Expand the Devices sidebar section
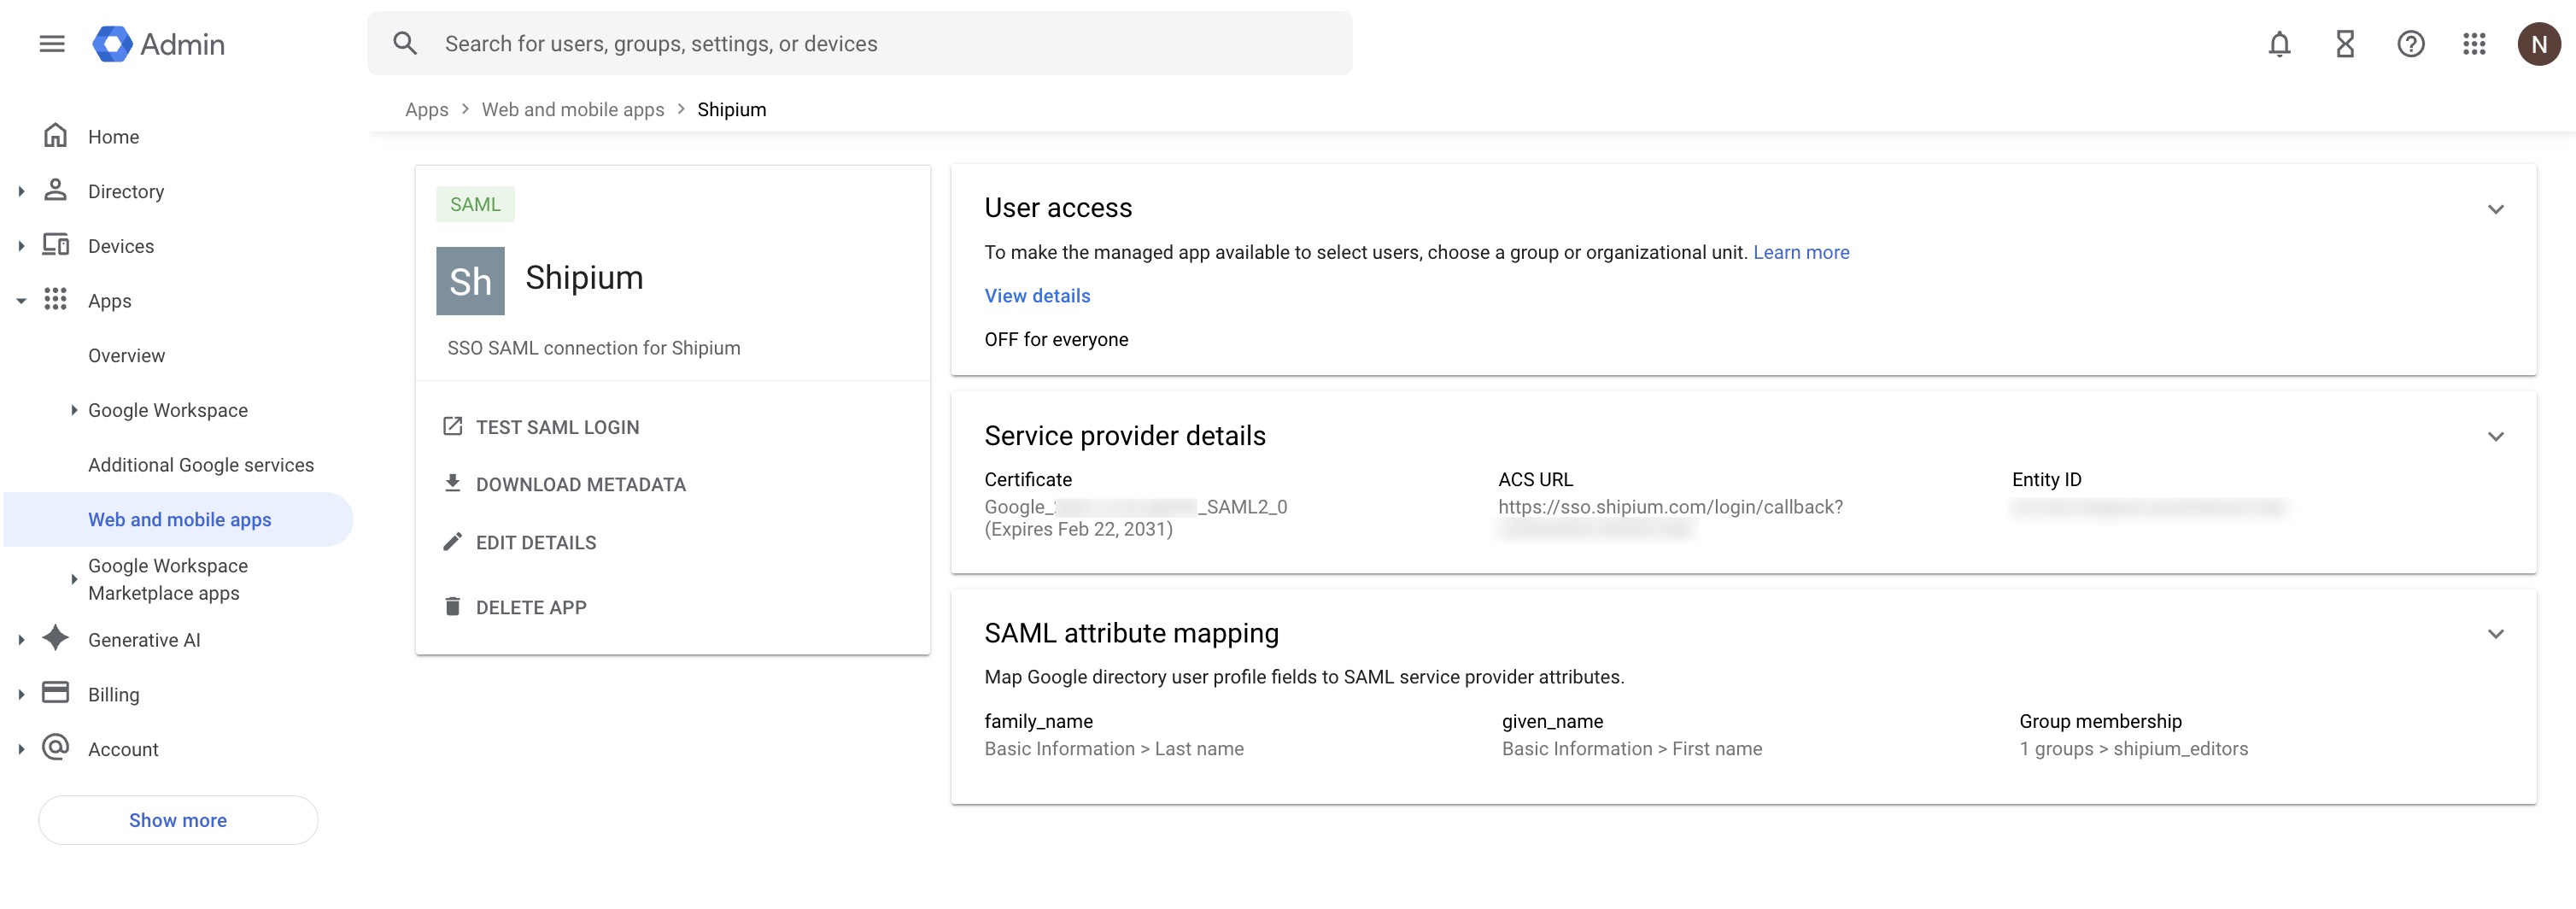 pos(21,246)
